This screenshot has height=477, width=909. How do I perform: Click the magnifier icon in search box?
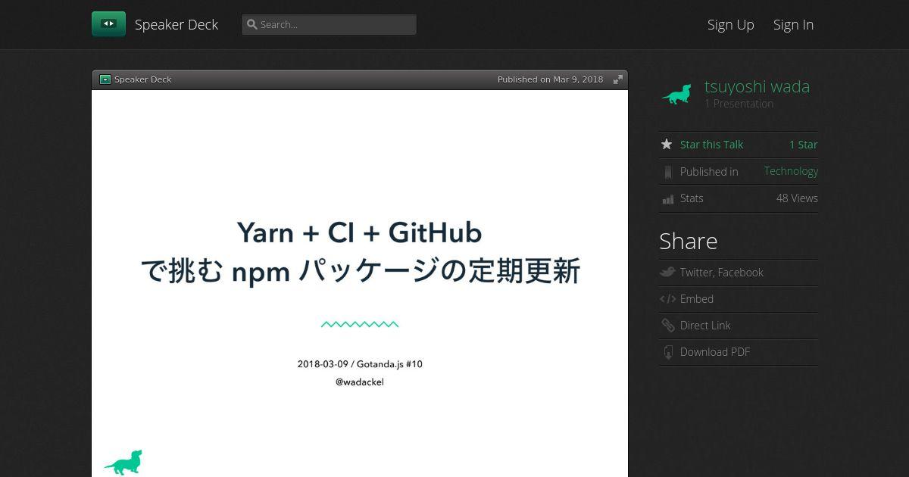click(x=252, y=24)
